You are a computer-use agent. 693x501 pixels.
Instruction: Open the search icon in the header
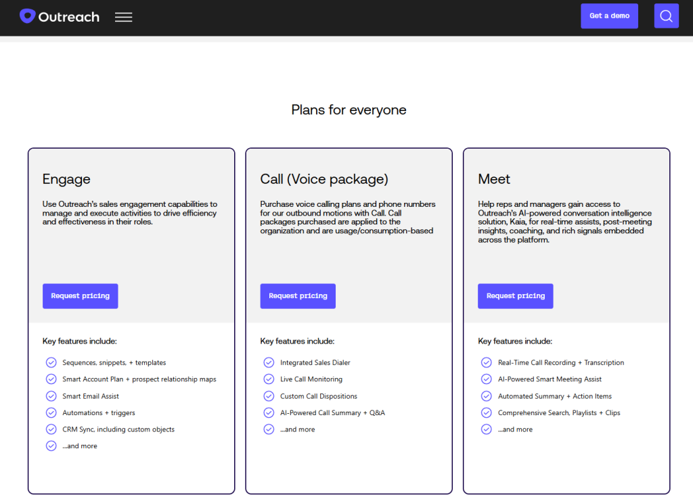(x=666, y=16)
